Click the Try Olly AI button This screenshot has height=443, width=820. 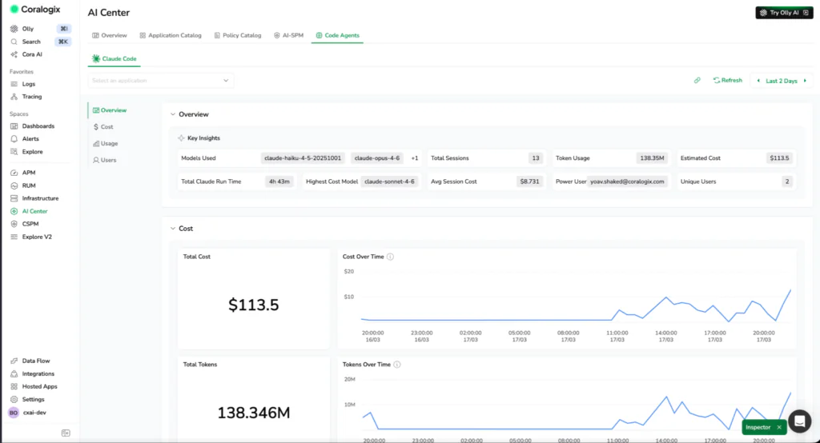pos(784,13)
